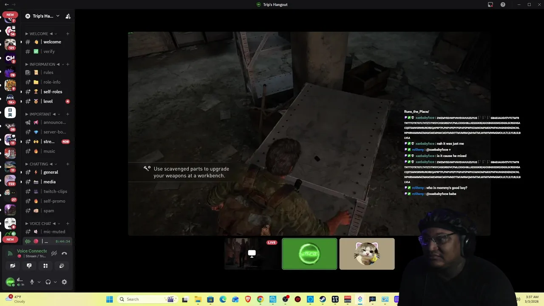This screenshot has height=306, width=544.
Task: Open Brave browser from the taskbar
Action: click(x=248, y=299)
